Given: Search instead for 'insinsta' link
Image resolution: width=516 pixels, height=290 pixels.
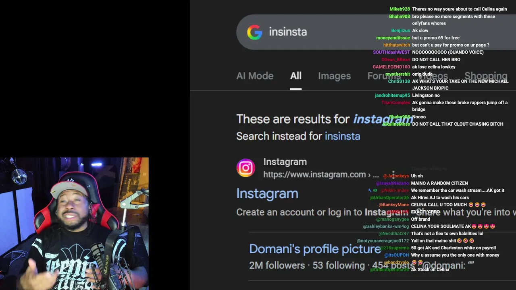Looking at the screenshot, I should (x=342, y=136).
